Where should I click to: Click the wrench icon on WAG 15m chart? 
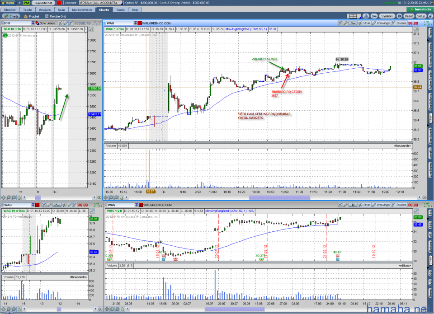click(x=50, y=205)
